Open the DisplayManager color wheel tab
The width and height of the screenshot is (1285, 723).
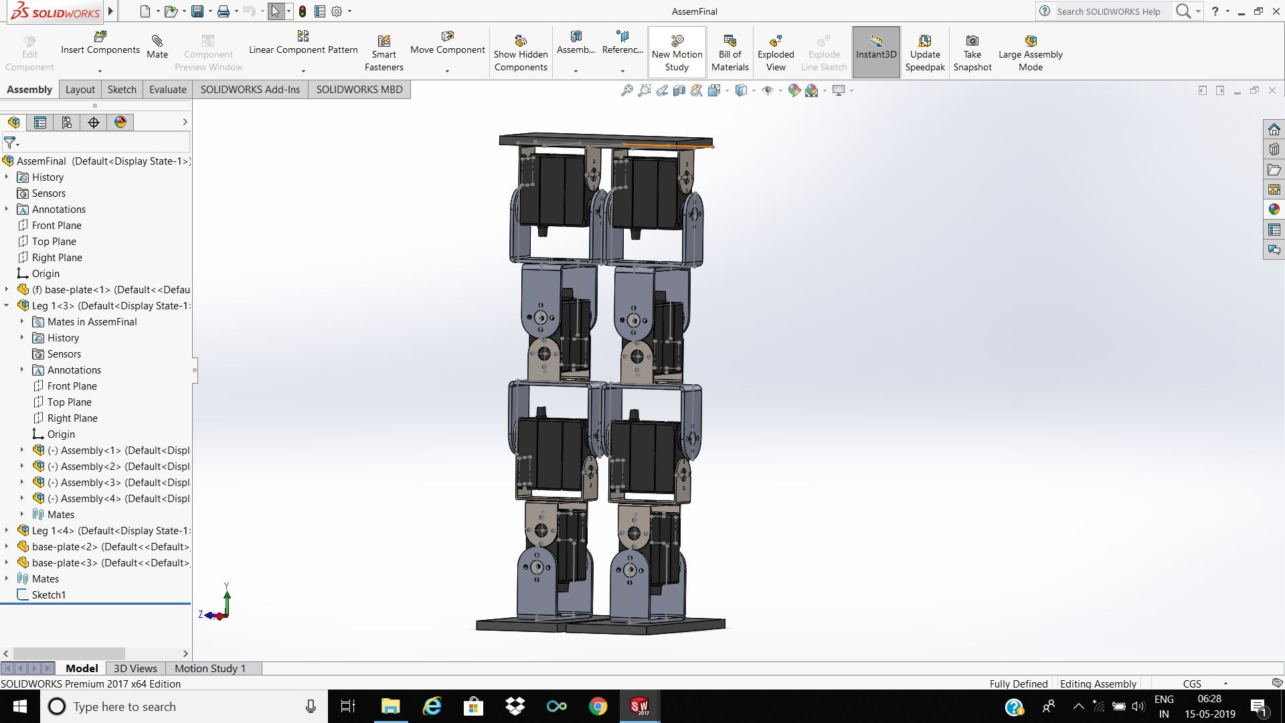click(x=120, y=123)
